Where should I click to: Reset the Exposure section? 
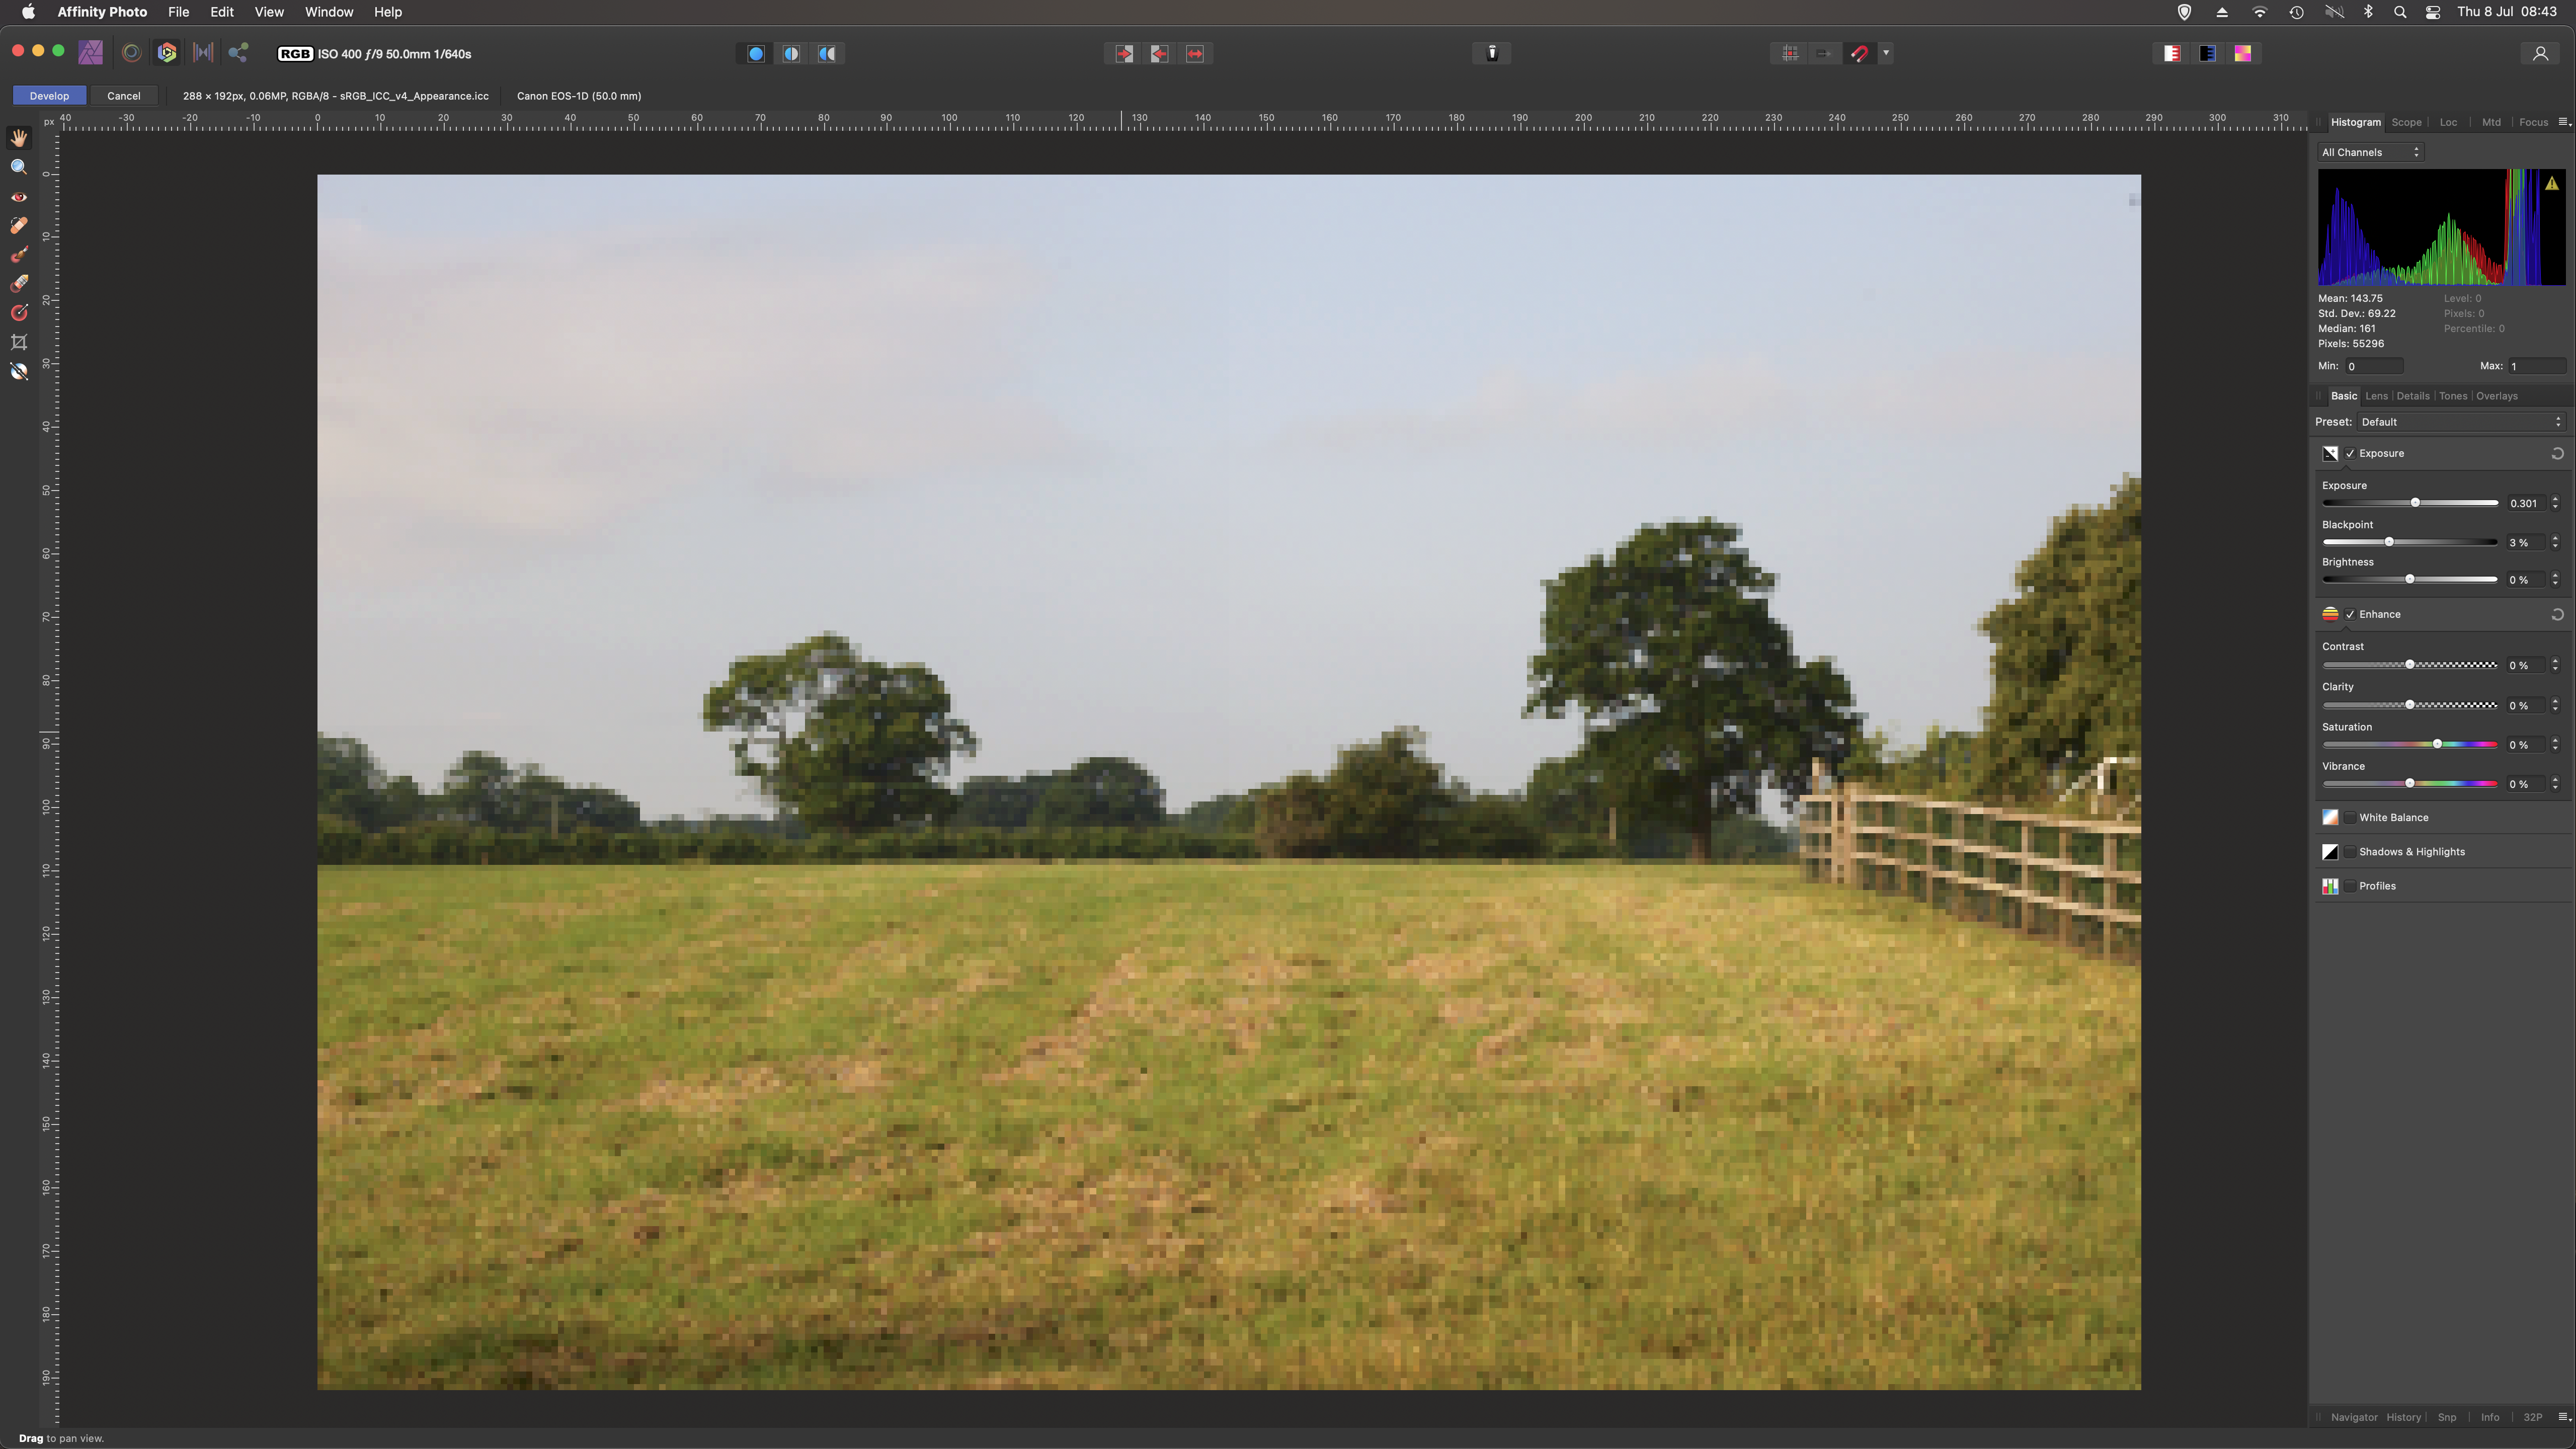pyautogui.click(x=2557, y=454)
